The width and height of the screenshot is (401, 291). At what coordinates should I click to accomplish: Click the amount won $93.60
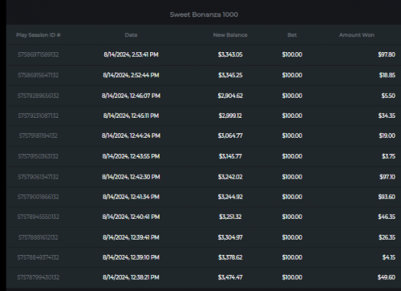tap(387, 197)
